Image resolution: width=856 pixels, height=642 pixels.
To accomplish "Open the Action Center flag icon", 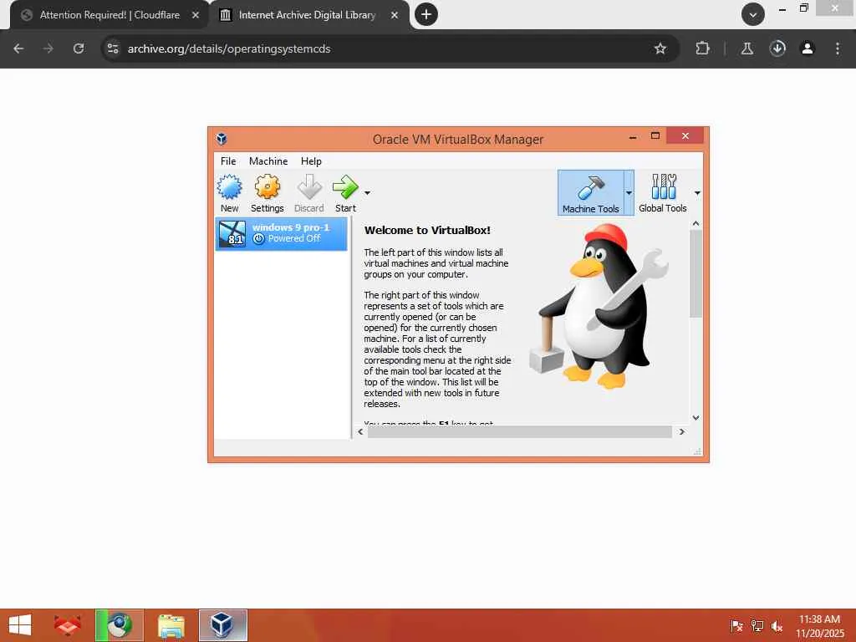I will click(x=736, y=626).
